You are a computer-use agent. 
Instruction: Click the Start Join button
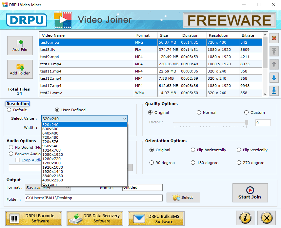click(250, 193)
